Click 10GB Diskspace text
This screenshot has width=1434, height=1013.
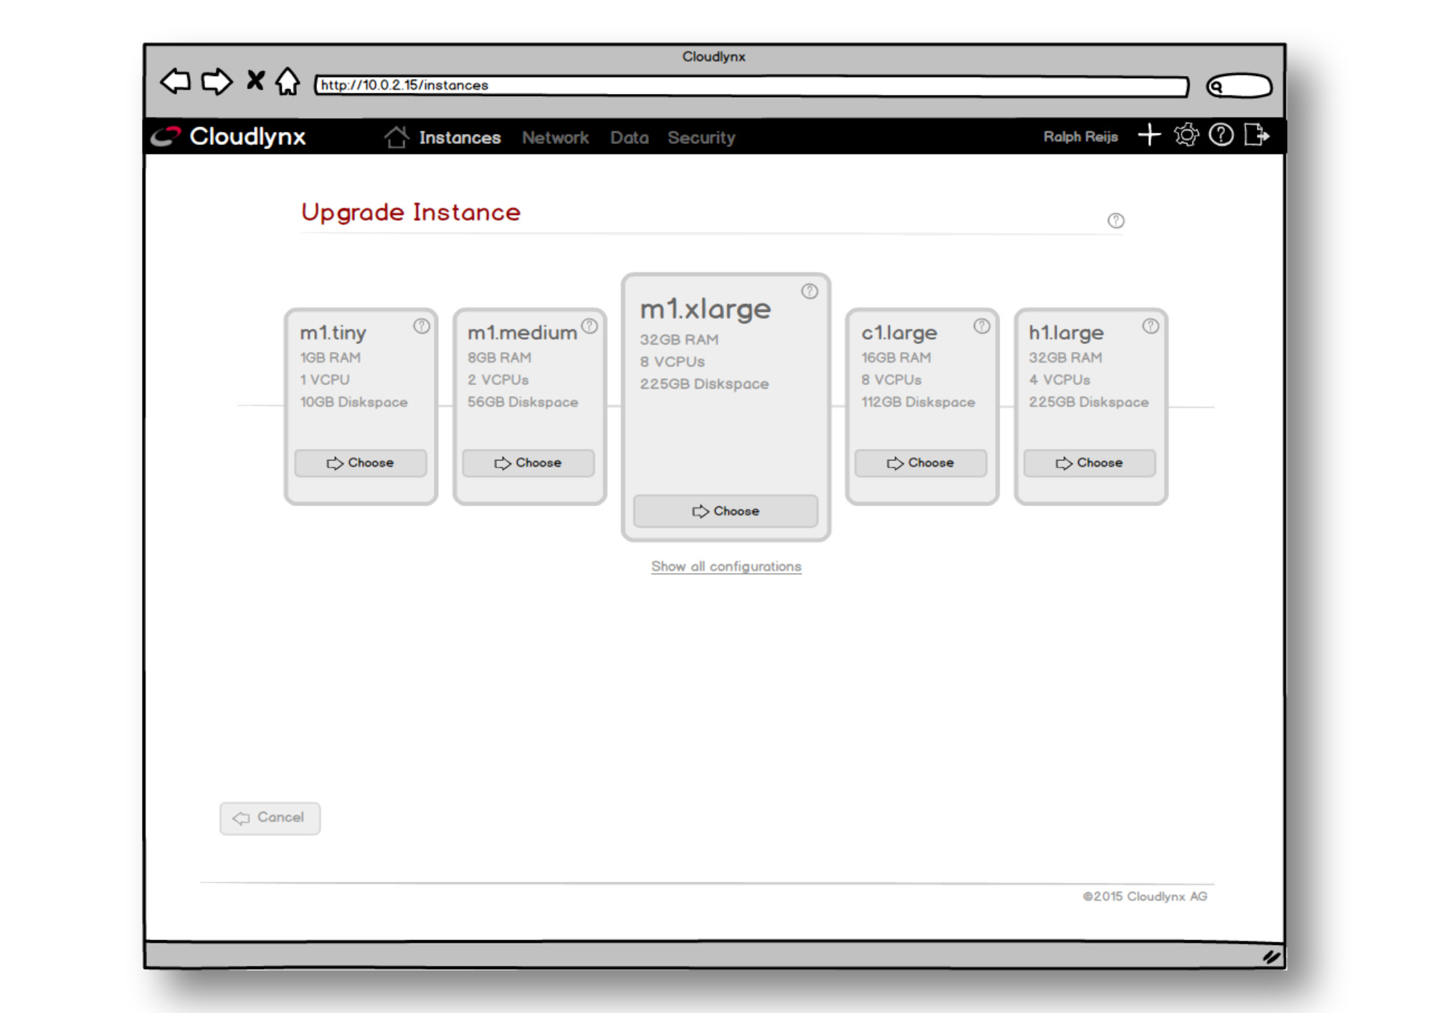[353, 402]
